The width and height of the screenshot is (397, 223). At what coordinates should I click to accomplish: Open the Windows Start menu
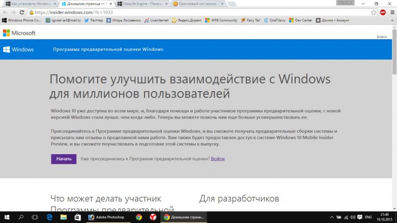[x=7, y=217]
